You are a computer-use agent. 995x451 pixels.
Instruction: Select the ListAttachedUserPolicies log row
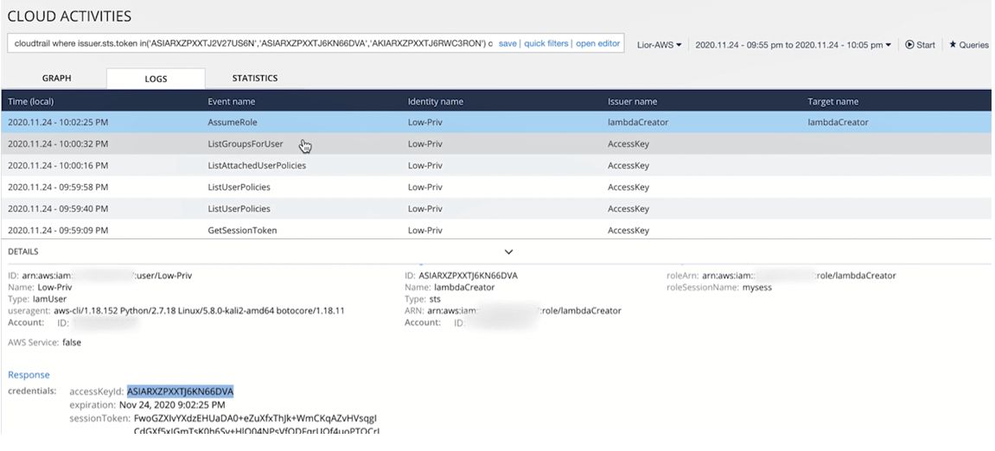(257, 166)
